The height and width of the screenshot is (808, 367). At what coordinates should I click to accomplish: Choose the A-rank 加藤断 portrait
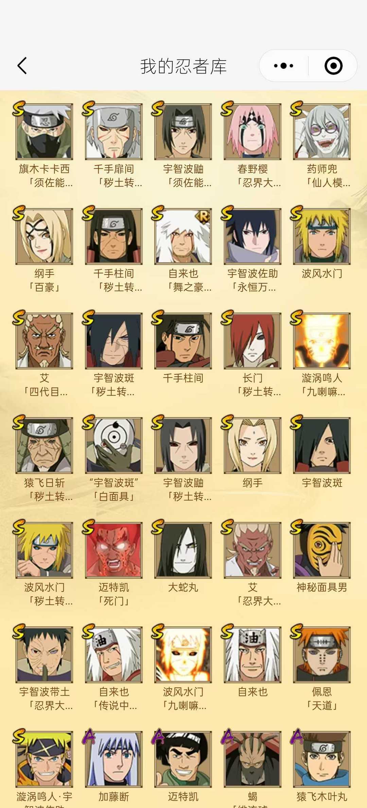click(113, 759)
